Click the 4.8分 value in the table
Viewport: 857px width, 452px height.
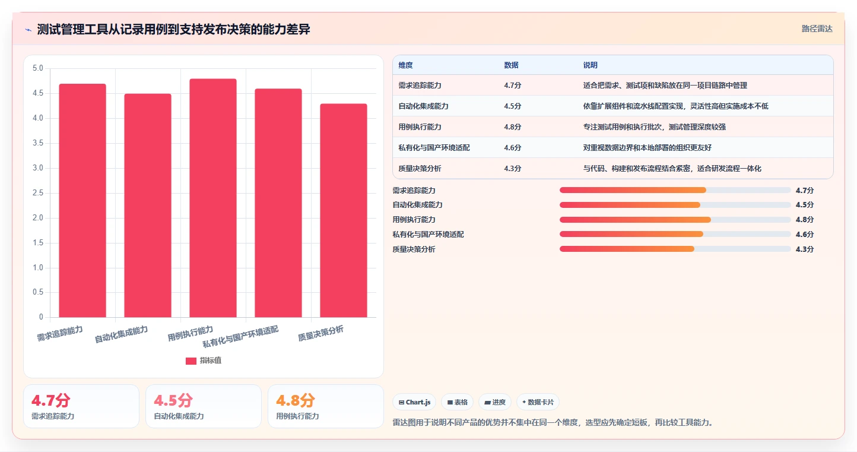click(512, 127)
